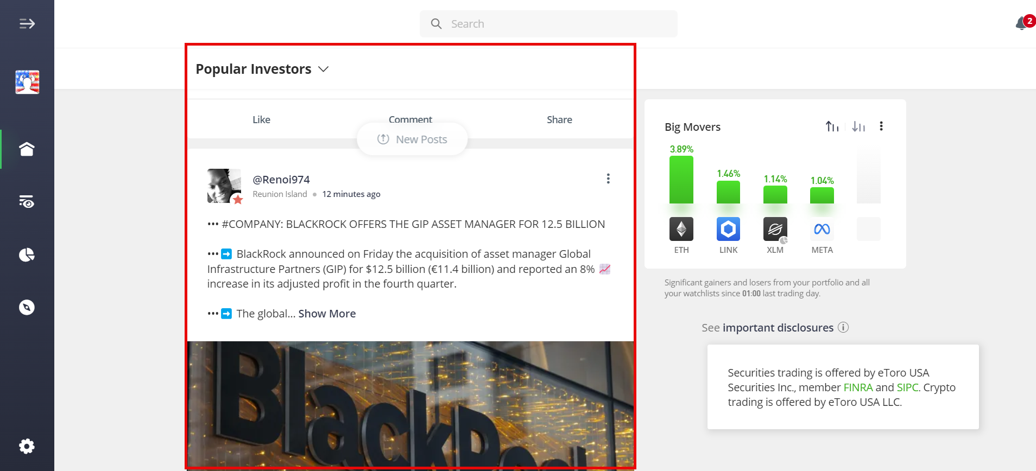
Task: Open @Renoi974 profile picture
Action: (224, 186)
